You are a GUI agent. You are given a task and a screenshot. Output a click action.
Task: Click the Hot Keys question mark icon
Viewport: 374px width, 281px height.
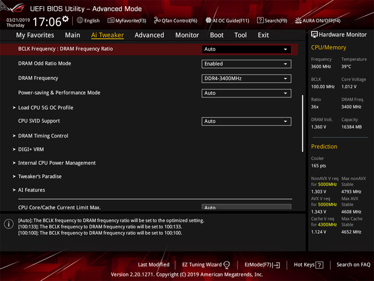click(x=319, y=265)
